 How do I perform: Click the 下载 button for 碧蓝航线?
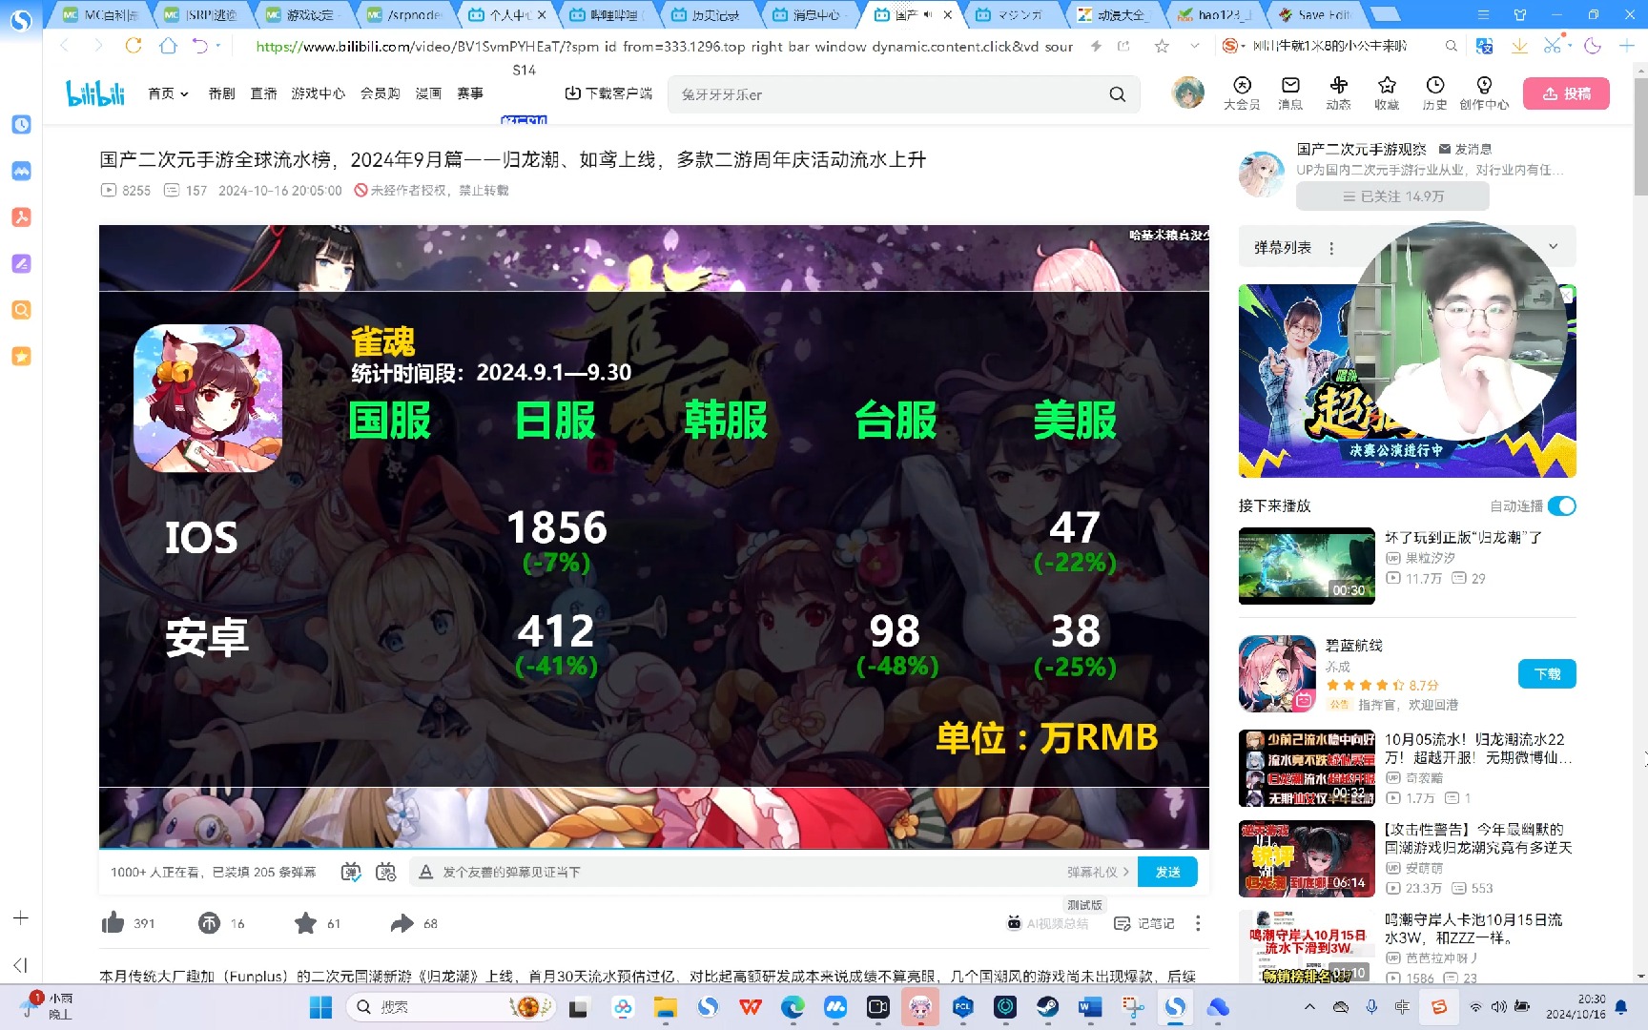click(1547, 673)
